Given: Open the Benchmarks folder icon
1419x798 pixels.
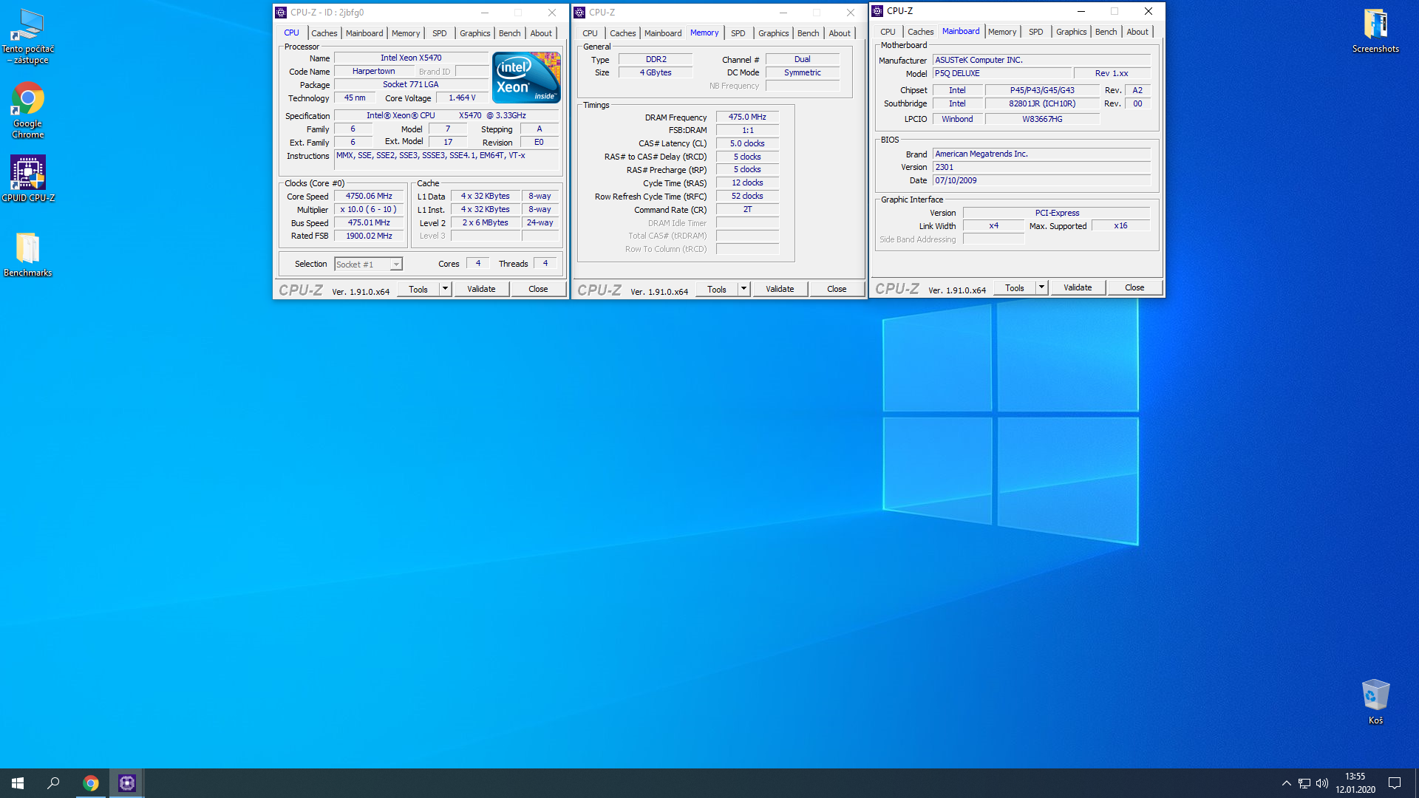Looking at the screenshot, I should coord(28,255).
